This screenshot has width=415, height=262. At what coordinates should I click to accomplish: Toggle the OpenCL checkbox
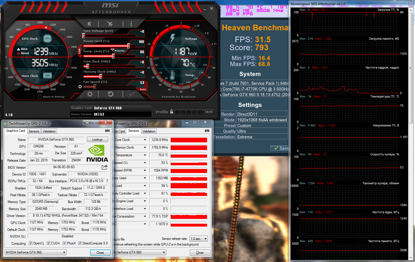pyautogui.click(x=31, y=243)
